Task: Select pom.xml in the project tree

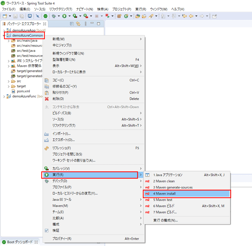Action: [x=23, y=91]
